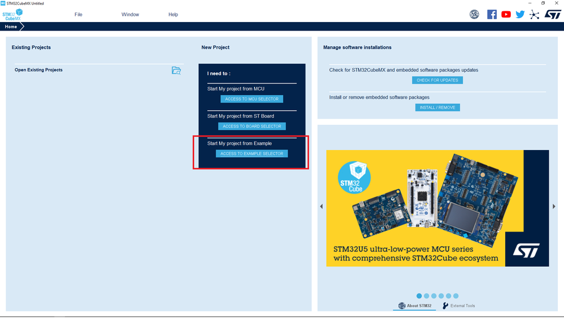Screen dimensions: 564x325
Task: Select the fifth carousel dot
Action: point(448,296)
